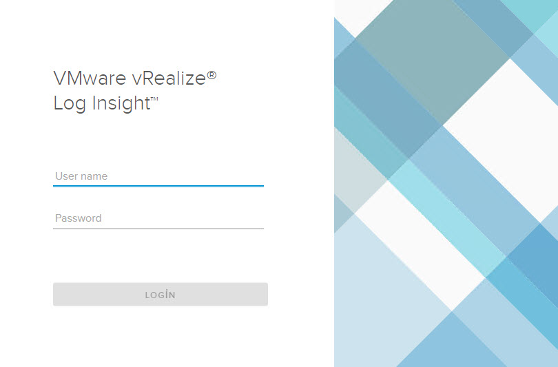Click the blue underline beneath User name
Image resolution: width=558 pixels, height=367 pixels.
158,186
